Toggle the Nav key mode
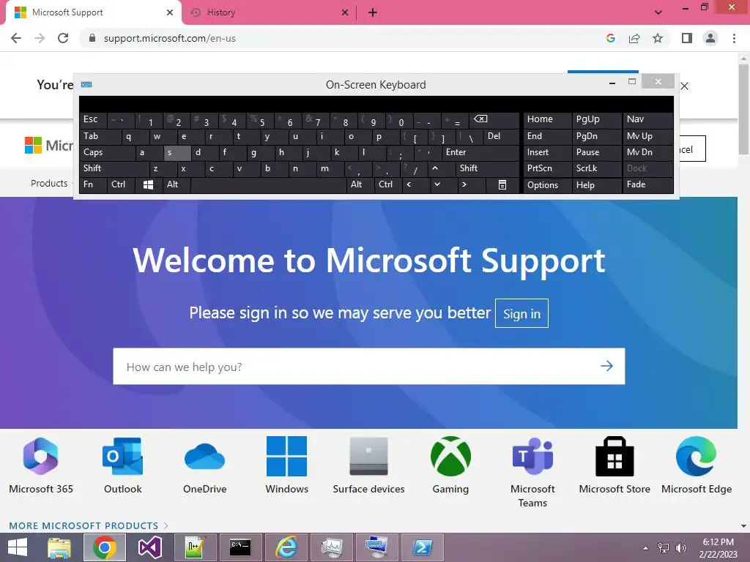 click(x=647, y=119)
